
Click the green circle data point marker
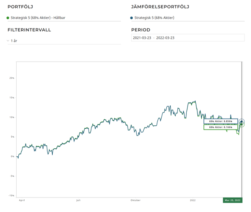click(242, 124)
